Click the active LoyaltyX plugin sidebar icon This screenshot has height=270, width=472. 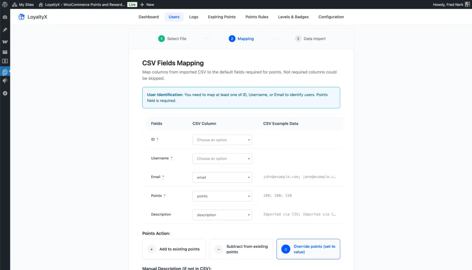[5, 72]
